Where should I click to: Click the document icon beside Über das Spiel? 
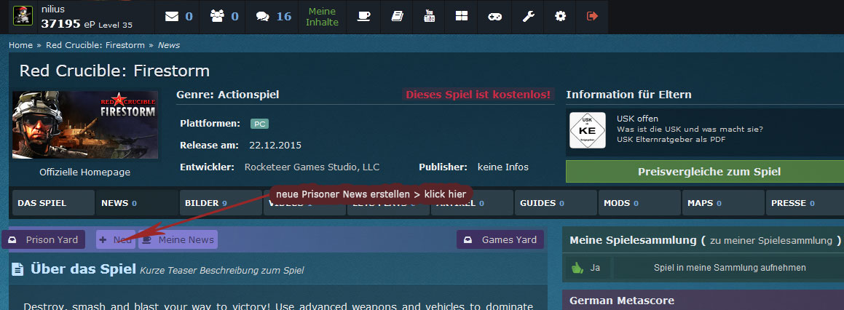point(17,269)
